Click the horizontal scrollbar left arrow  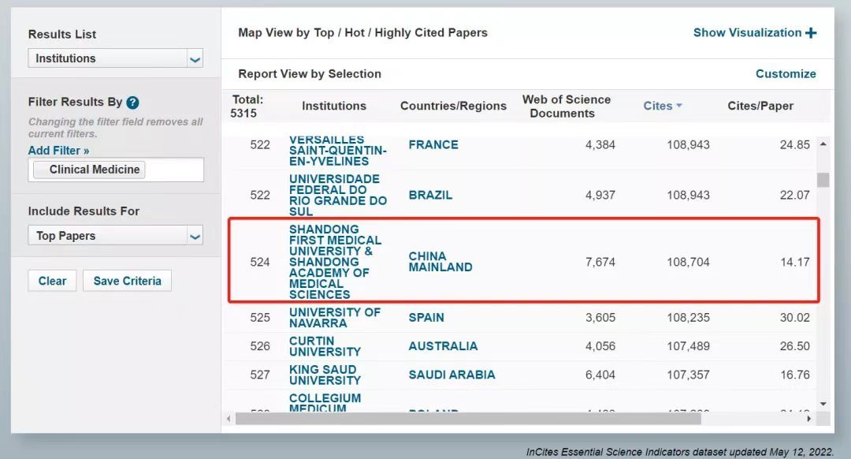pyautogui.click(x=229, y=419)
